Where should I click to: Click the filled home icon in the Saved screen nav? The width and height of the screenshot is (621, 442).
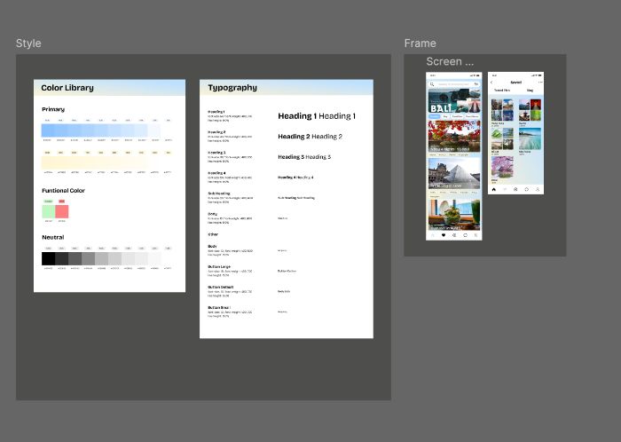[494, 189]
